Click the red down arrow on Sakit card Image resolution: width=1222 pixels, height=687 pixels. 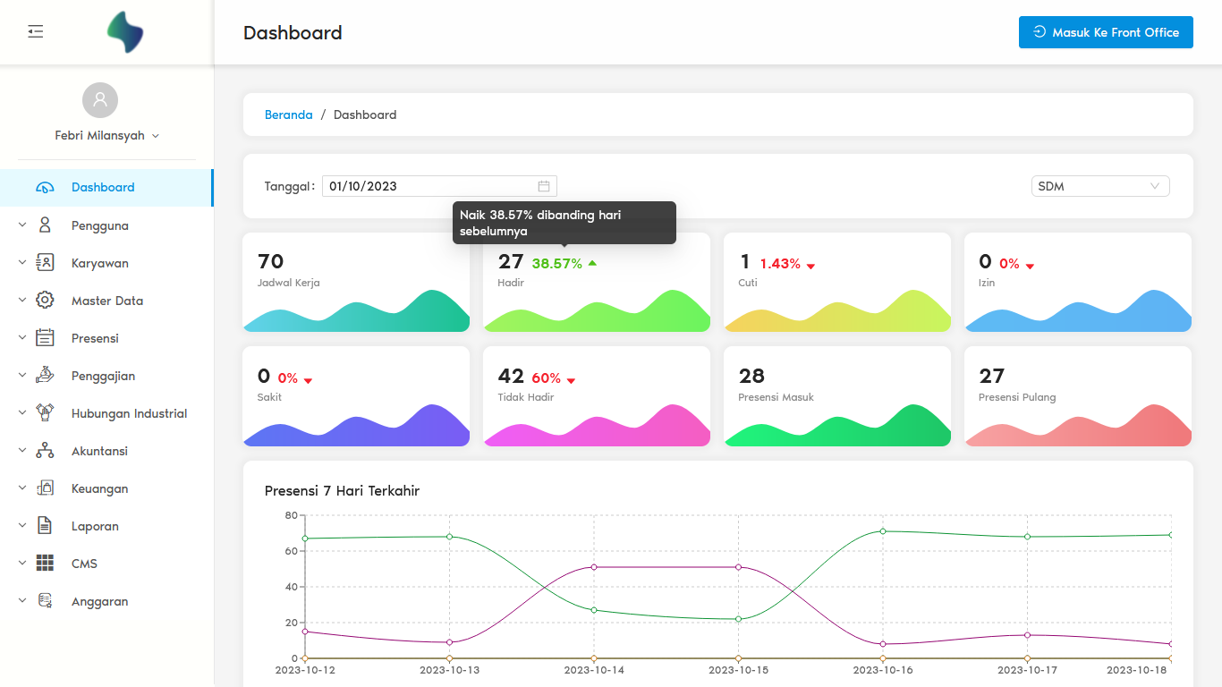(308, 380)
